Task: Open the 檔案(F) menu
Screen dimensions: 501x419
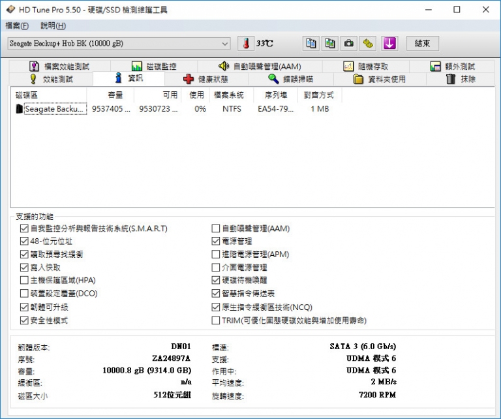Action: (x=17, y=25)
